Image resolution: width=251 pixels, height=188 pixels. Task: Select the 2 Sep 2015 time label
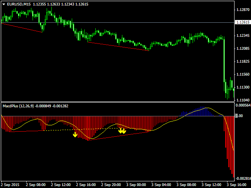(10, 185)
